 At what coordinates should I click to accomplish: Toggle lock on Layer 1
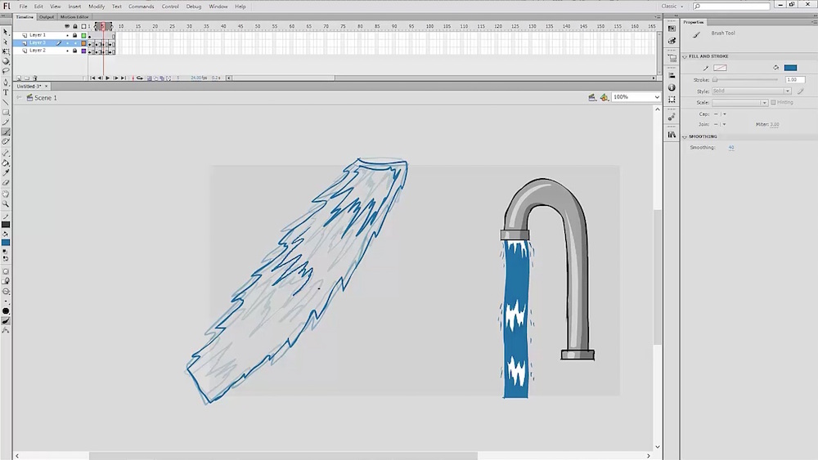(75, 35)
